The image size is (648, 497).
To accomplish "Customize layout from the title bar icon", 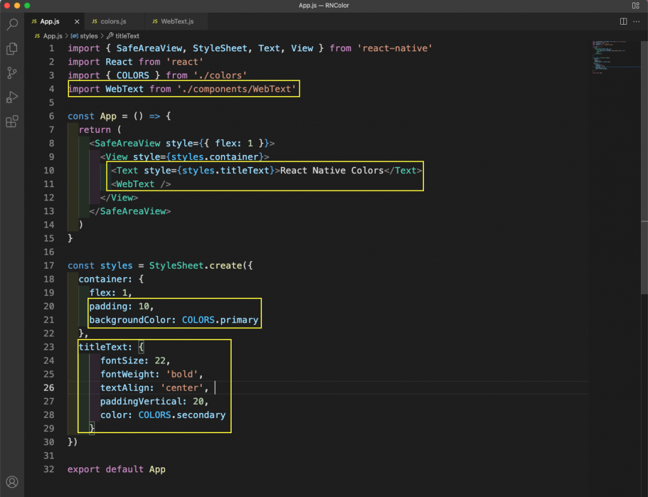I will pos(635,5).
